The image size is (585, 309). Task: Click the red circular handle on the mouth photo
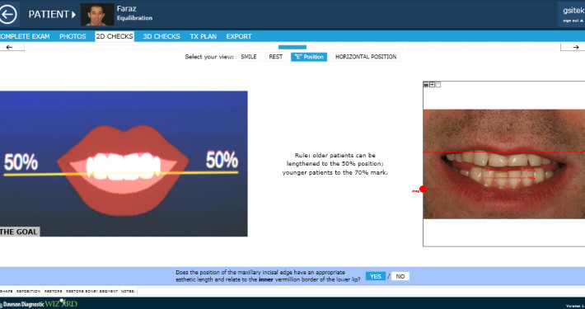423,190
